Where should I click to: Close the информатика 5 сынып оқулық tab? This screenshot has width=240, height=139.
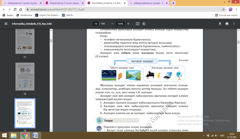coord(41,3)
